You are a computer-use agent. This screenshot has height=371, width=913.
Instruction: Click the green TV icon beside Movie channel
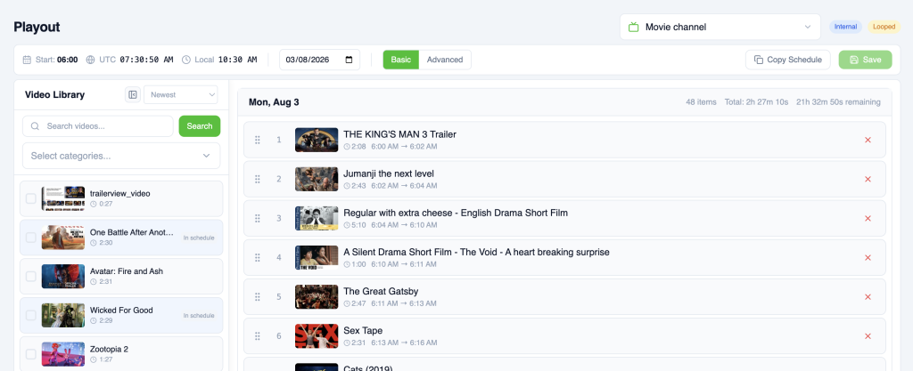(634, 28)
